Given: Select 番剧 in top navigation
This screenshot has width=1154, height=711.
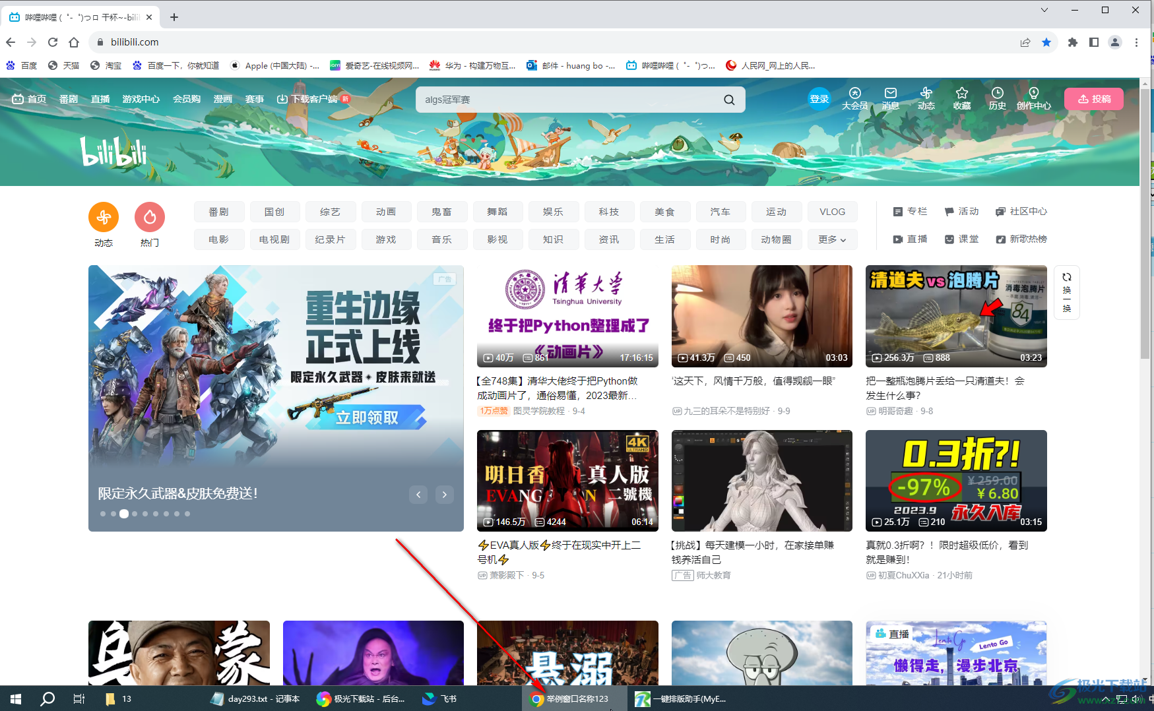Looking at the screenshot, I should pyautogui.click(x=69, y=99).
